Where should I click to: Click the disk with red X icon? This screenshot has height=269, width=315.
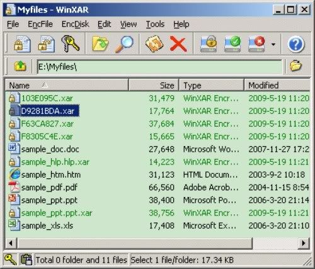pyautogui.click(x=256, y=43)
